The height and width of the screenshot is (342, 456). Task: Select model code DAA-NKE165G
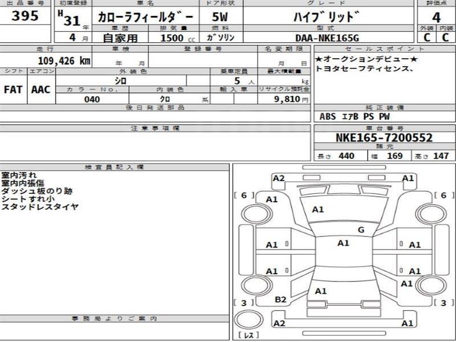point(327,38)
